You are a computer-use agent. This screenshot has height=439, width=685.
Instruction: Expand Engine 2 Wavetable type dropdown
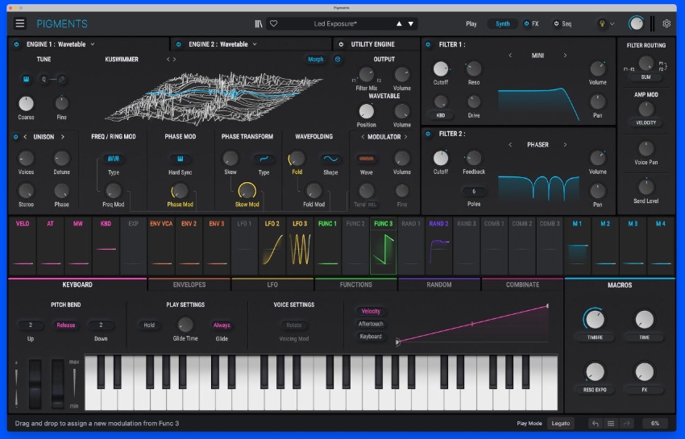[255, 44]
